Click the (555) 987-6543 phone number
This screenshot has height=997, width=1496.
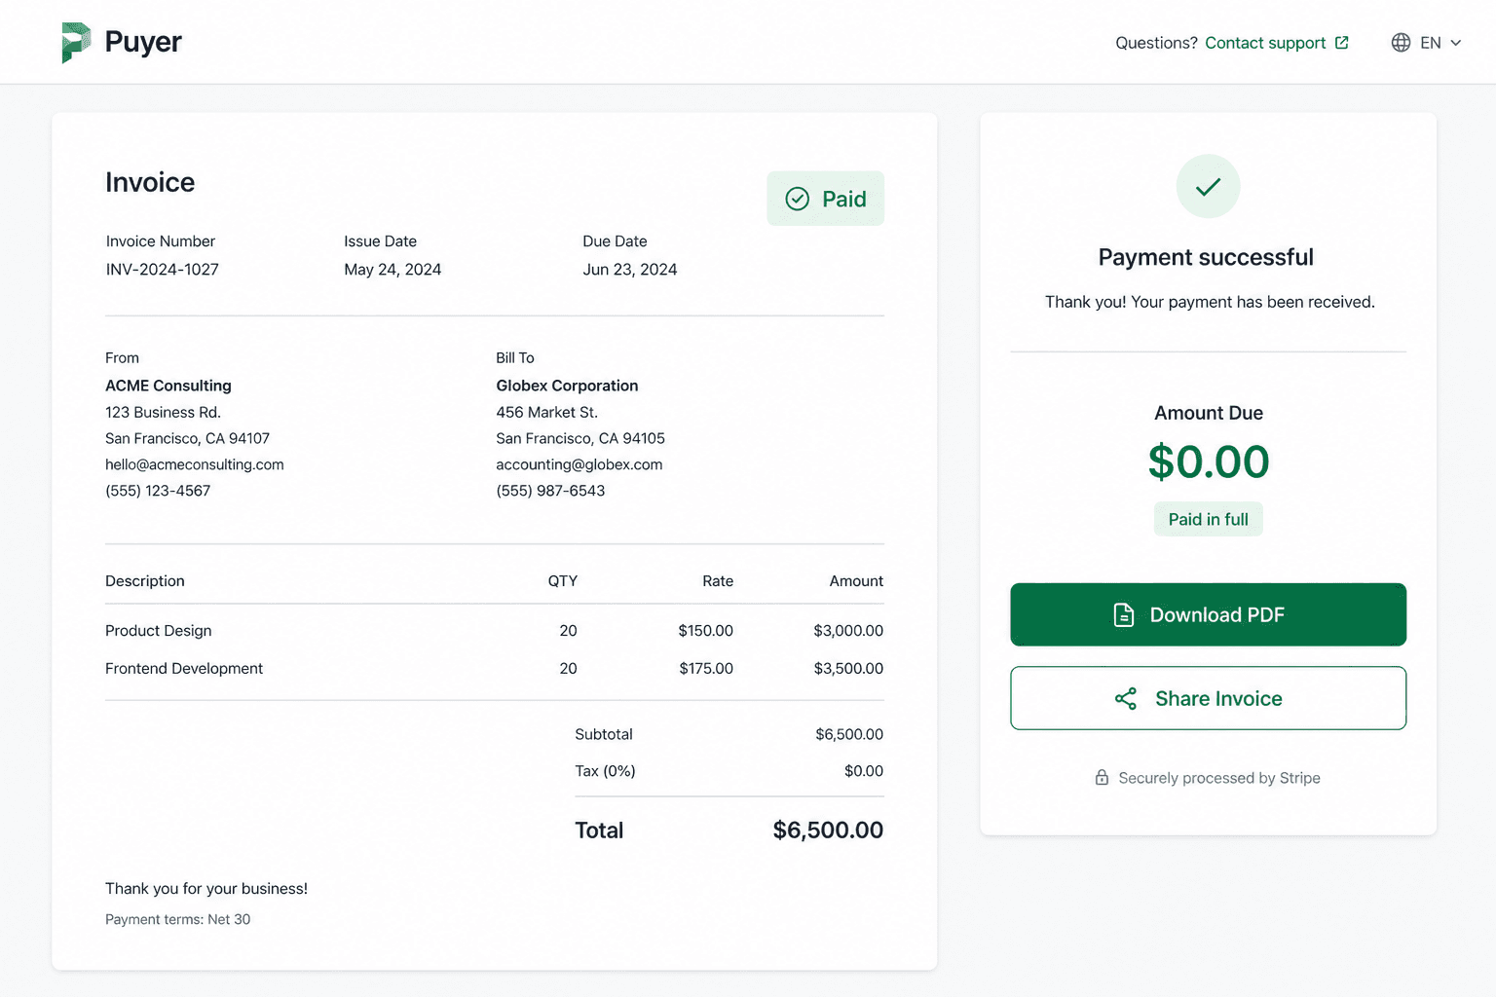click(x=550, y=491)
